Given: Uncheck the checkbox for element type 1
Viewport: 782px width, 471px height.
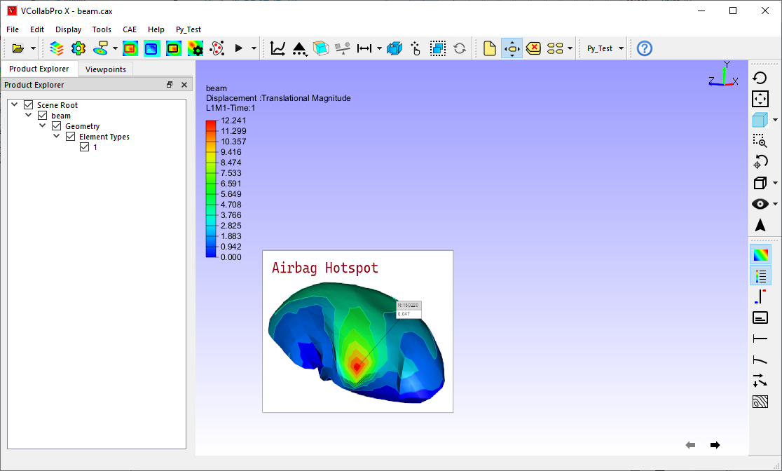Looking at the screenshot, I should coord(84,146).
